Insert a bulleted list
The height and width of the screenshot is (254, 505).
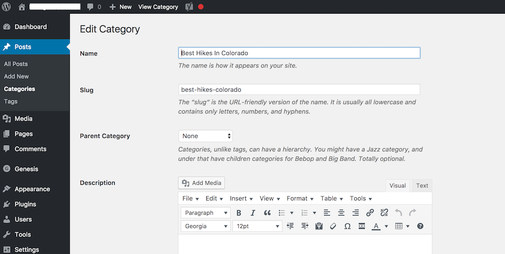(282, 213)
